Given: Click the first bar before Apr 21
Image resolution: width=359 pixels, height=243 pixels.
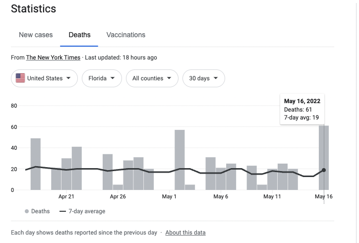Looking at the screenshot, I should coord(36,164).
